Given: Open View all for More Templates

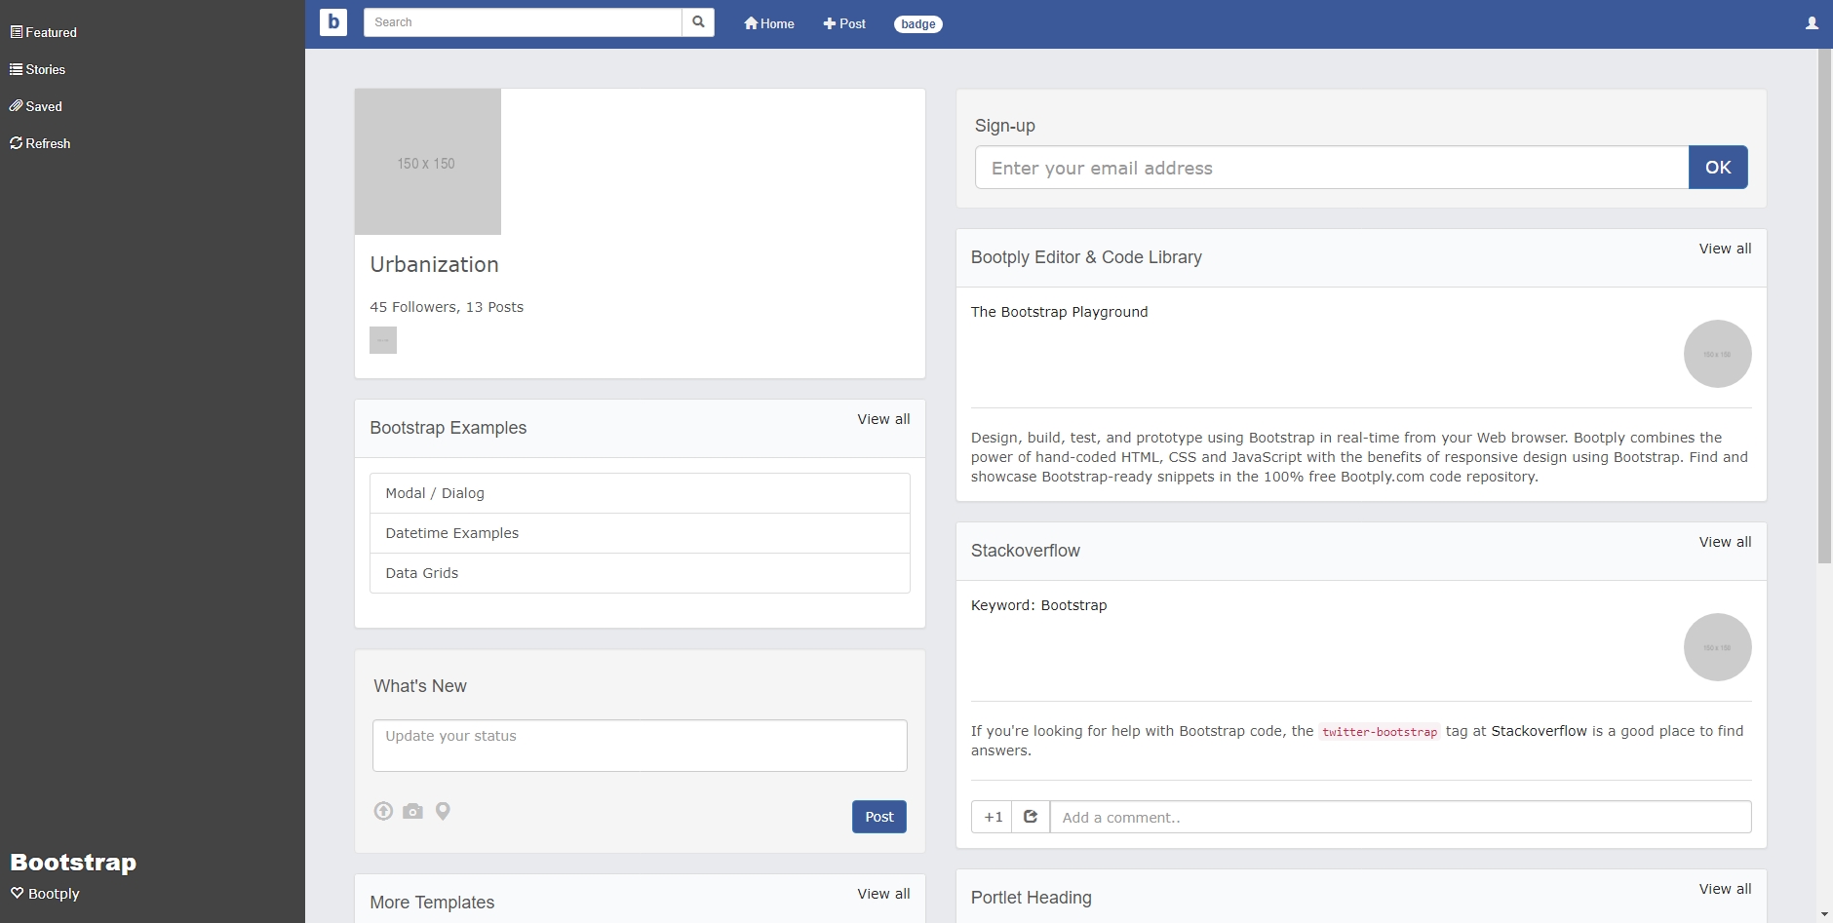Looking at the screenshot, I should 884,894.
